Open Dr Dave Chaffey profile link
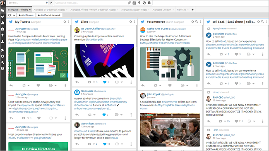 pyautogui.click(x=91, y=29)
